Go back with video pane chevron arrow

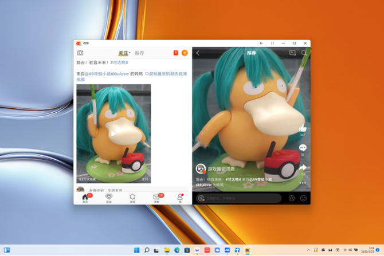tap(198, 53)
